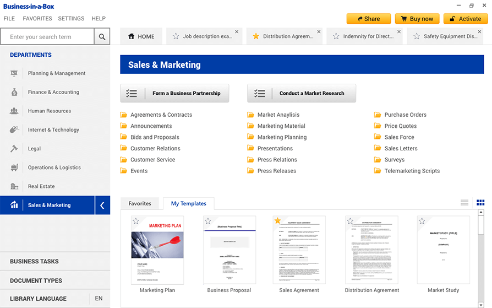
Task: Open the Library Language EN selector
Action: click(99, 299)
